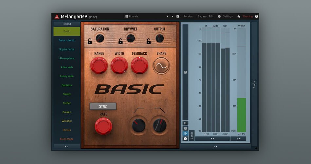The height and width of the screenshot is (164, 311).
Task: Click the low-pass filter shape icon
Action: coord(160,110)
